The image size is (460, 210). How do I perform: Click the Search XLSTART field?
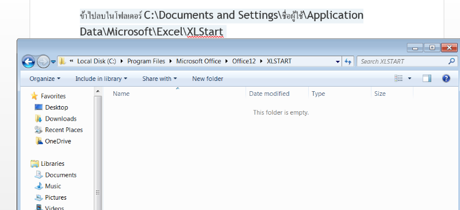pos(407,61)
